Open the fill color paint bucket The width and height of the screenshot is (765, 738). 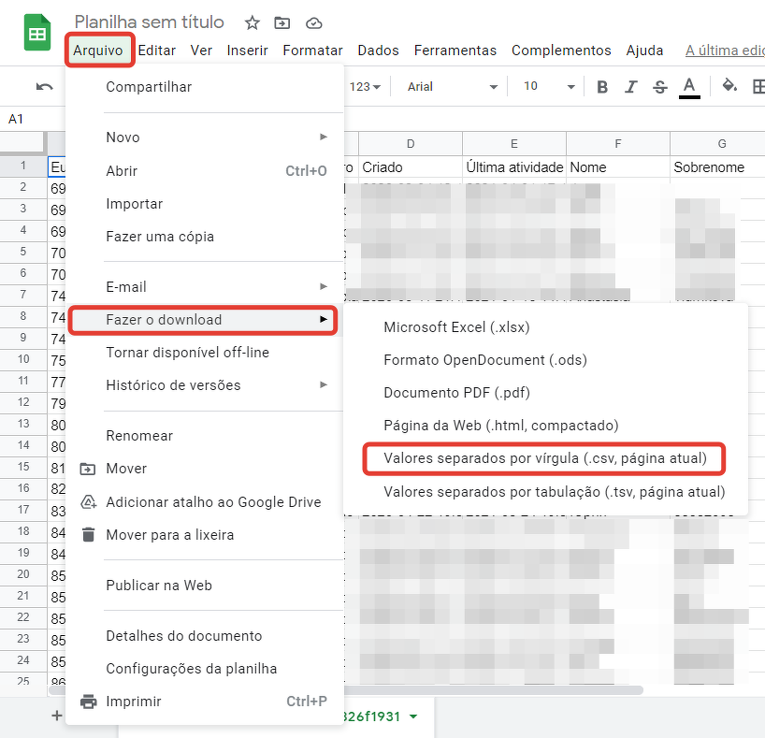coord(729,86)
